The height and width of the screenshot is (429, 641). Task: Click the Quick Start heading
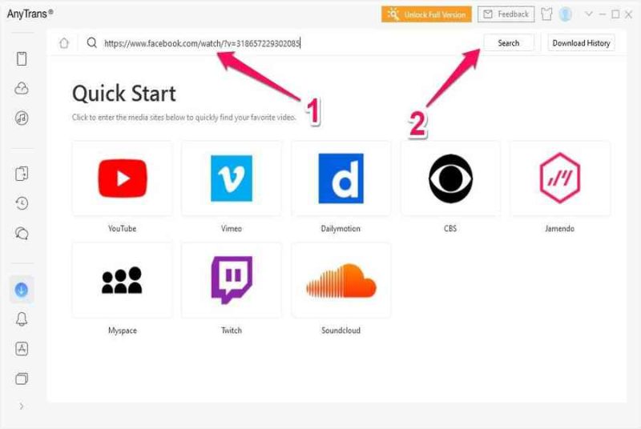[124, 94]
